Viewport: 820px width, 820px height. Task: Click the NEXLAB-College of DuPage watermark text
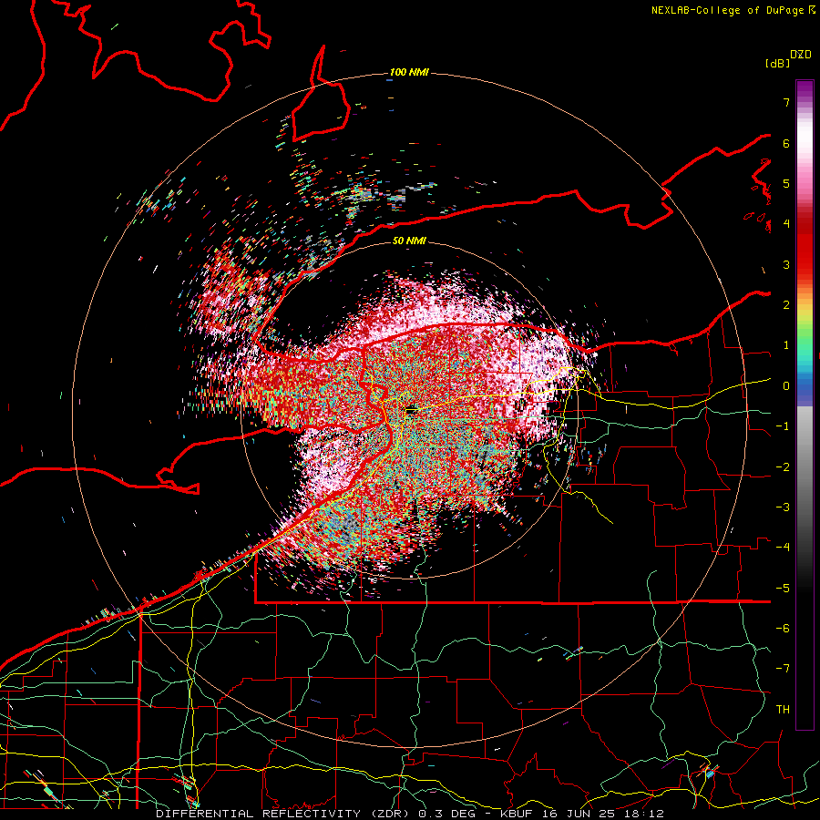(x=733, y=10)
